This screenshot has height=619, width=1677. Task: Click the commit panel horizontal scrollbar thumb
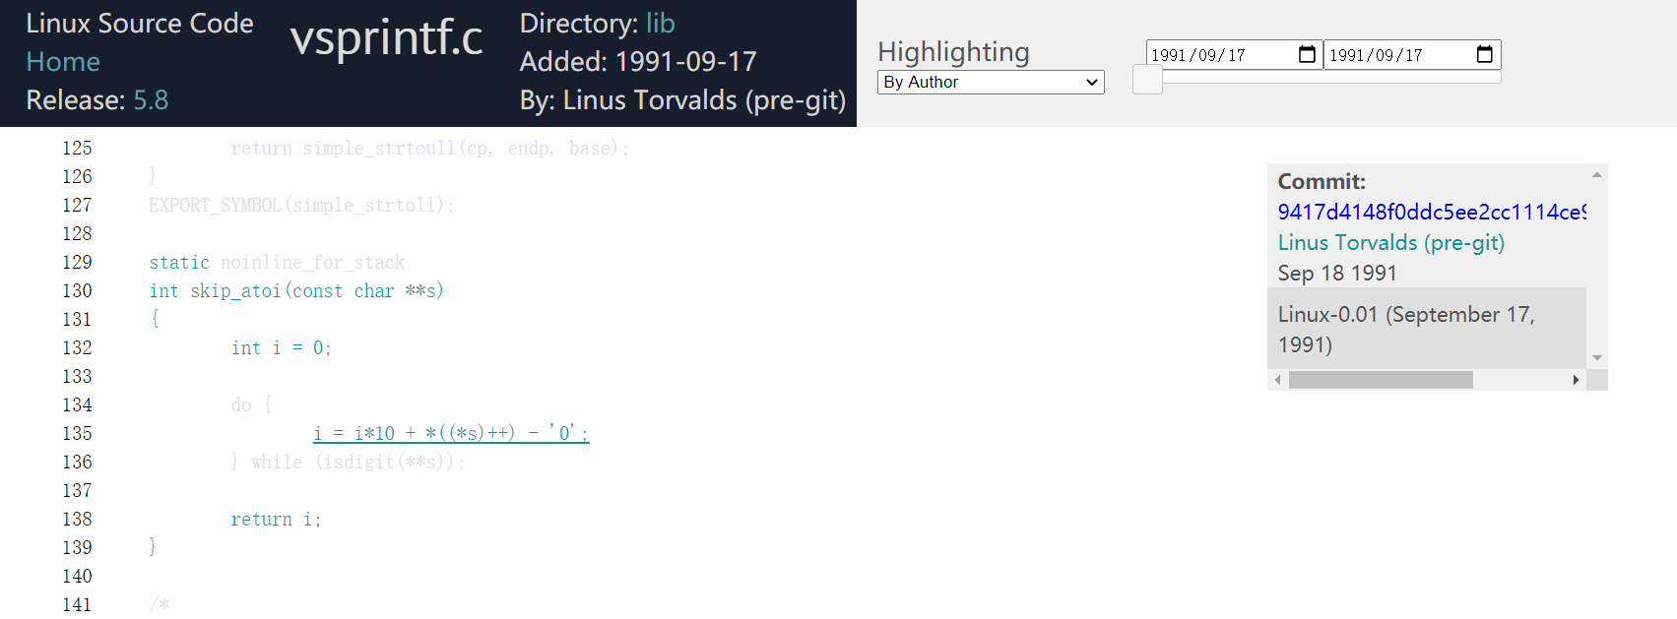point(1381,380)
